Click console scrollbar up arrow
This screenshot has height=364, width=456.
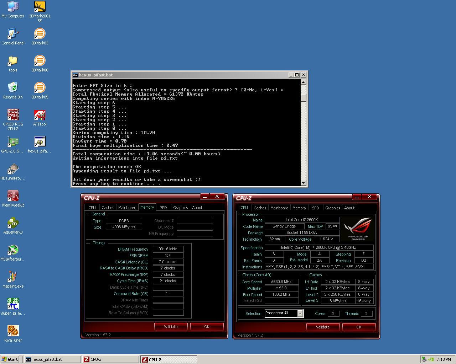coord(303,82)
